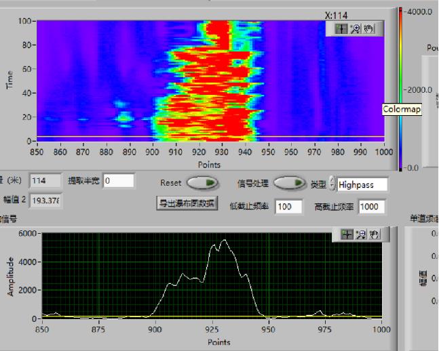
Task: Click the 4000.0 maximum label on color scale
Action: 421,12
